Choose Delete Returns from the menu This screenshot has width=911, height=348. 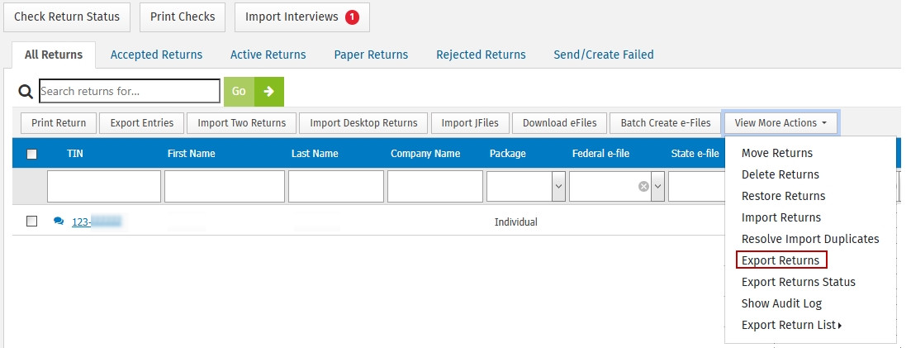(781, 174)
